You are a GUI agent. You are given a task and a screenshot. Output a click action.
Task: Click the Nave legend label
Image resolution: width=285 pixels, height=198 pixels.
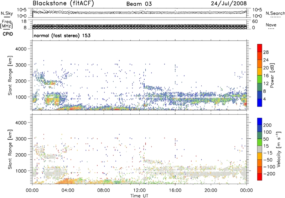pos(271,25)
